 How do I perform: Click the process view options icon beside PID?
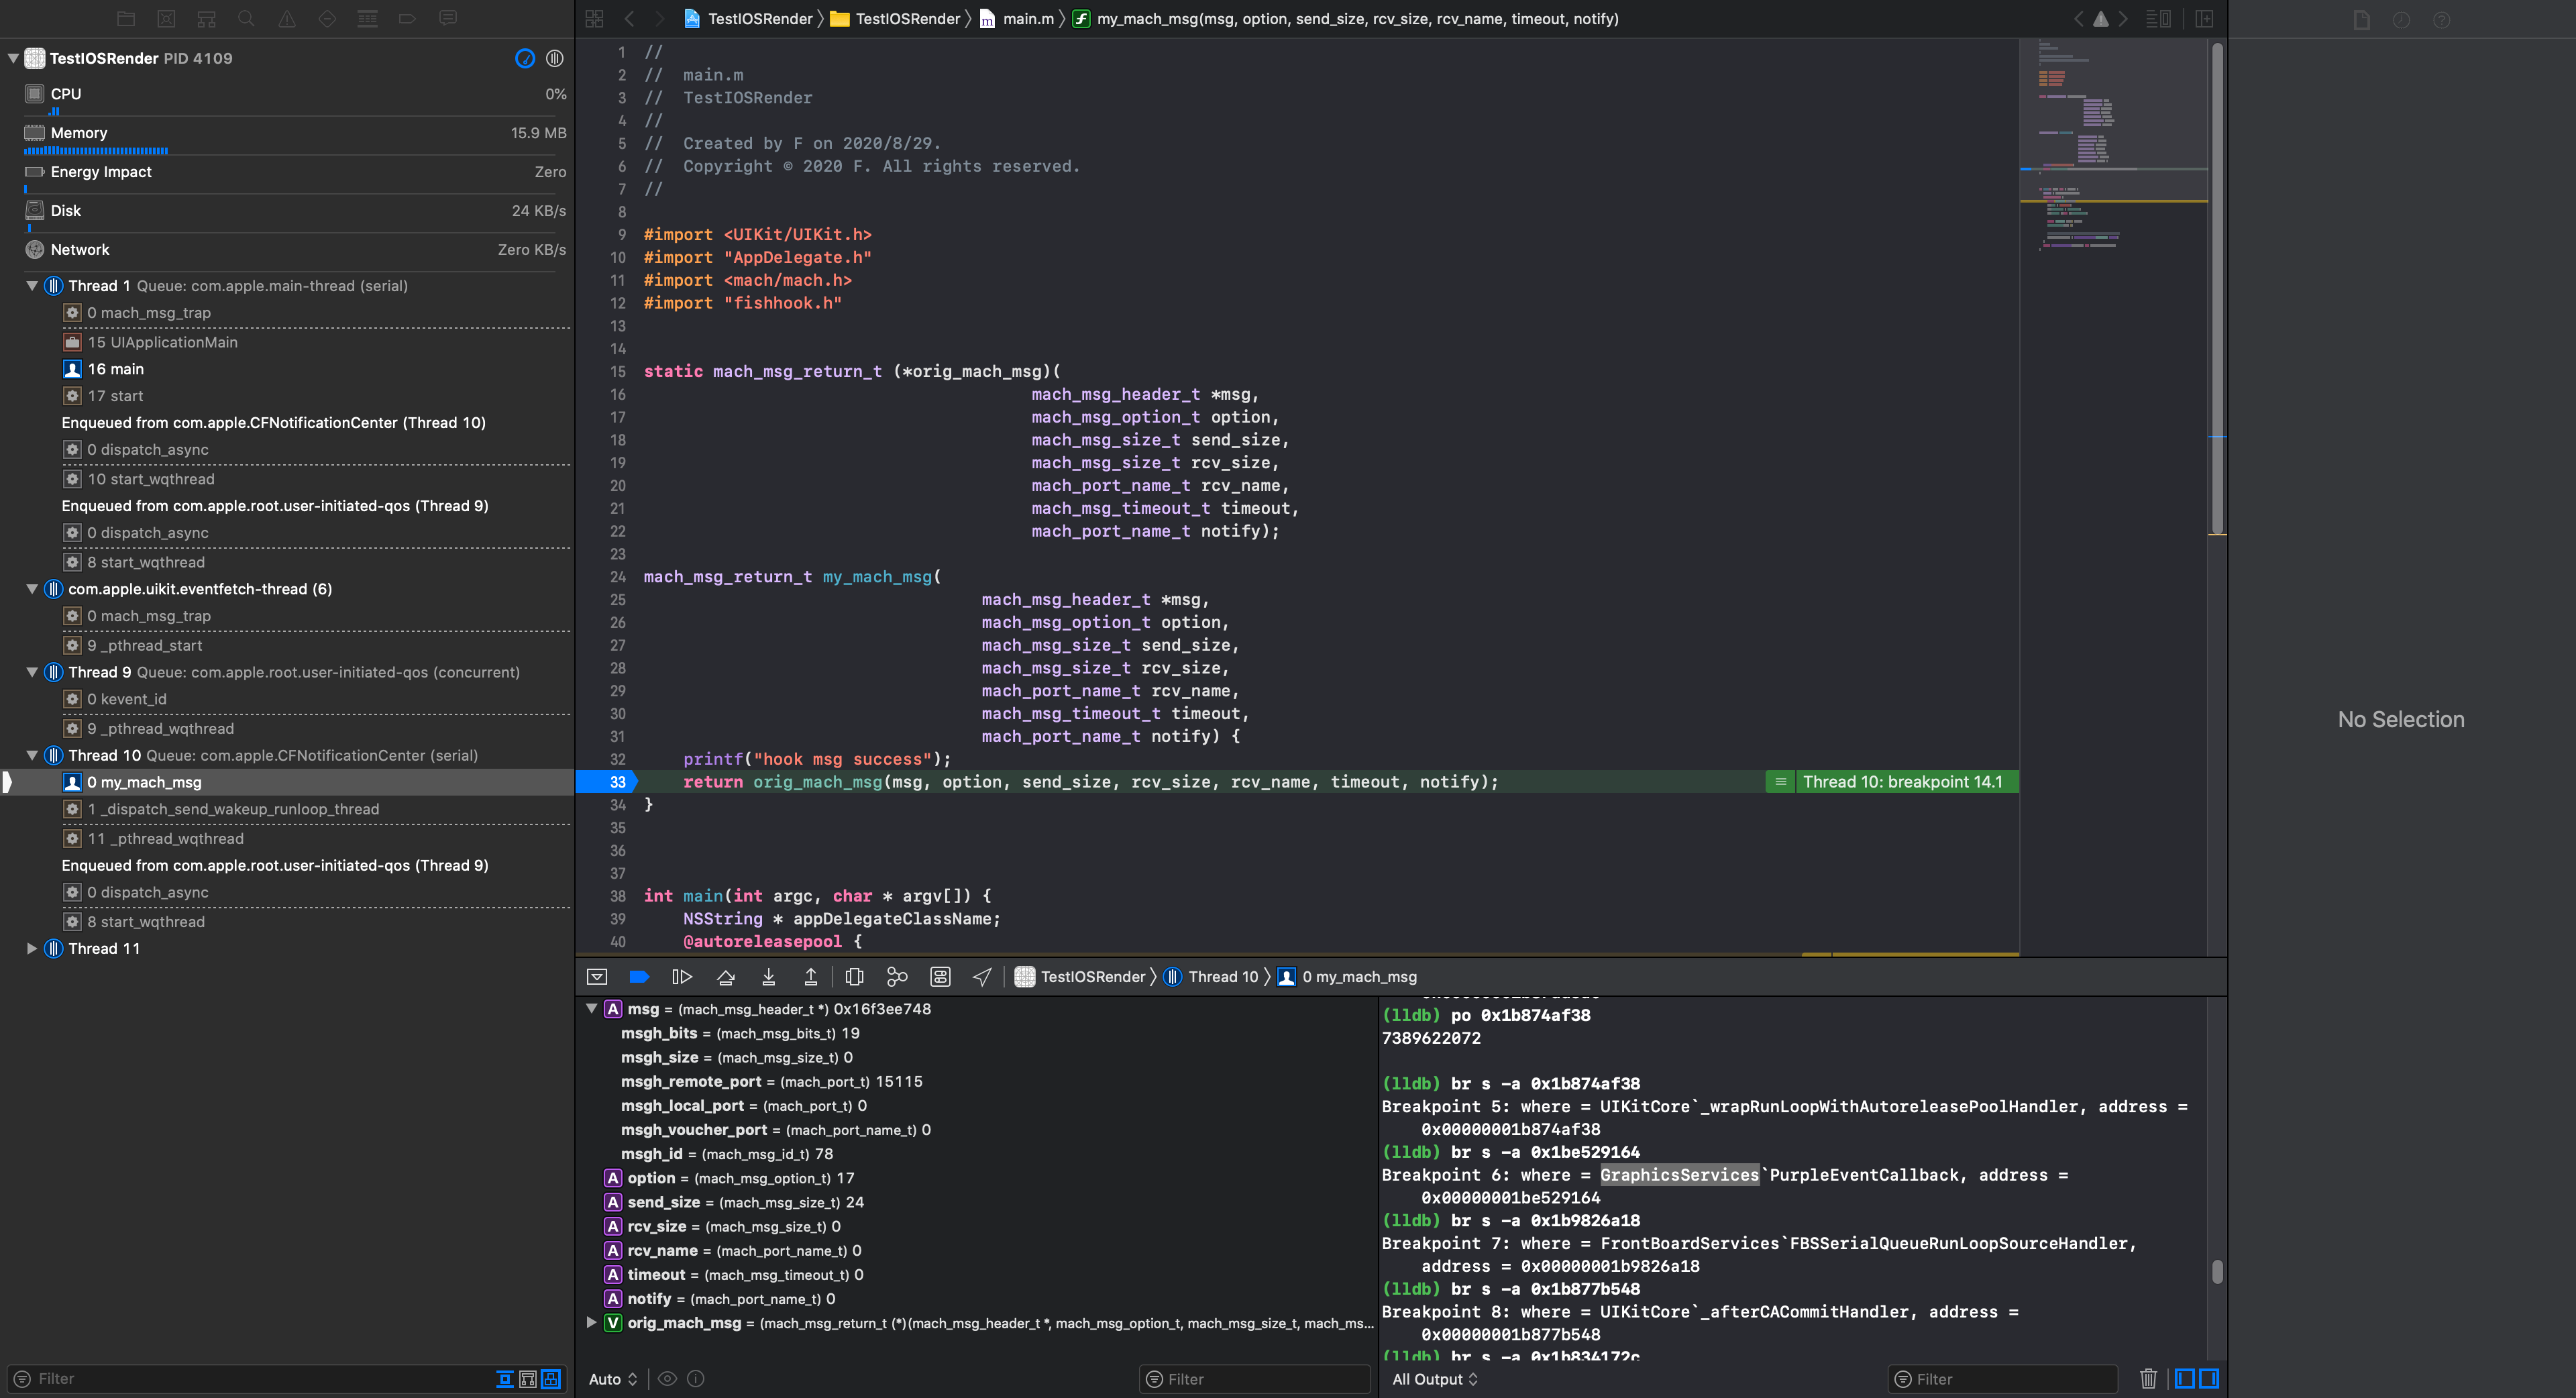click(555, 58)
